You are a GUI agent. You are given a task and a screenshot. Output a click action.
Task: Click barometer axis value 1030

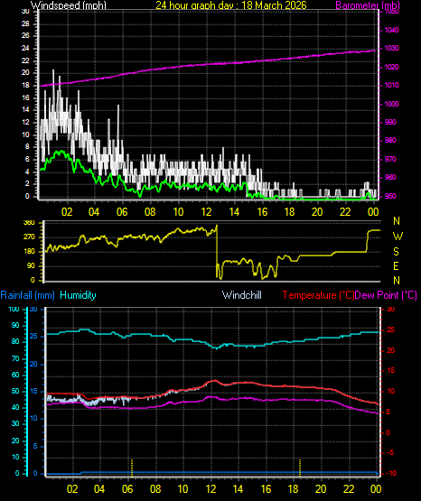point(391,48)
